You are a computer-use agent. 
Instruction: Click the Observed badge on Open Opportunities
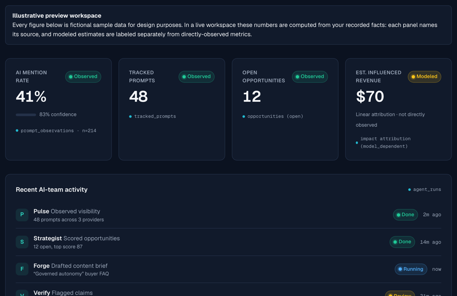[310, 77]
